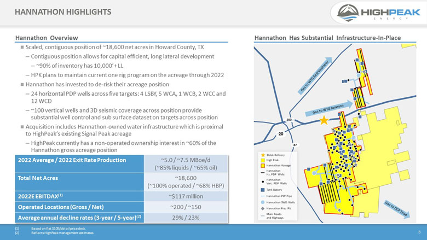The image size is (427, 240).
Task: Click the light blue SWD Wells legend circle
Action: click(x=263, y=202)
